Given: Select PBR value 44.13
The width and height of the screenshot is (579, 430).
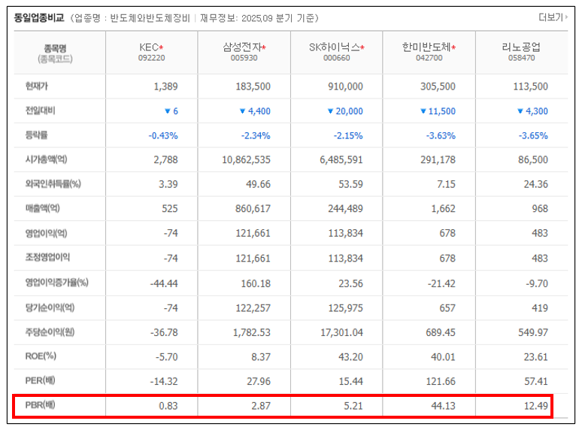Looking at the screenshot, I should pyautogui.click(x=443, y=406).
